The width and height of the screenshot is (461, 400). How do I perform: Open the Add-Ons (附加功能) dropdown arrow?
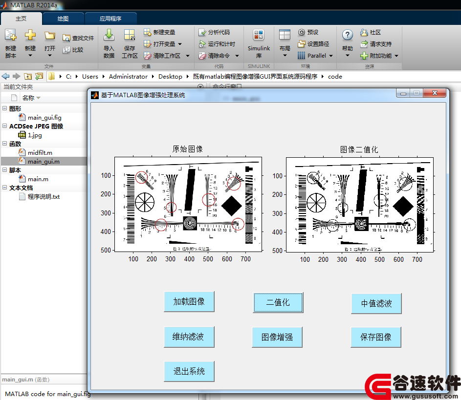coord(396,56)
